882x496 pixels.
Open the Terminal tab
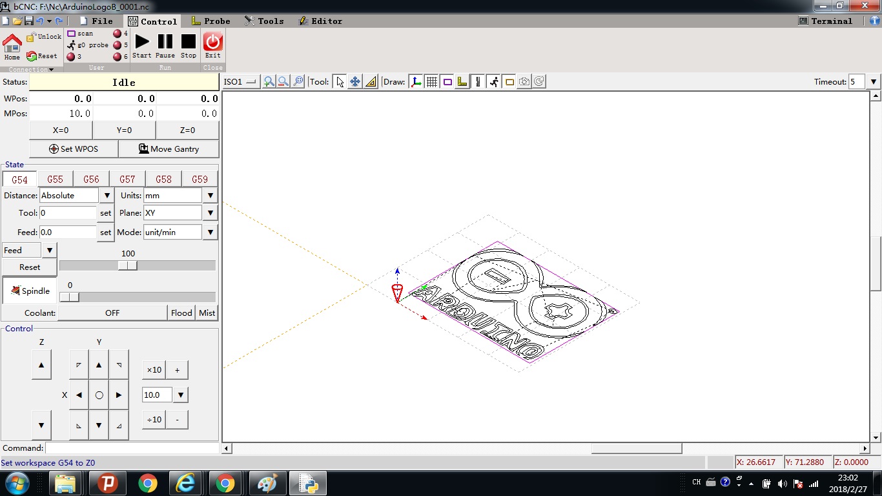click(825, 21)
